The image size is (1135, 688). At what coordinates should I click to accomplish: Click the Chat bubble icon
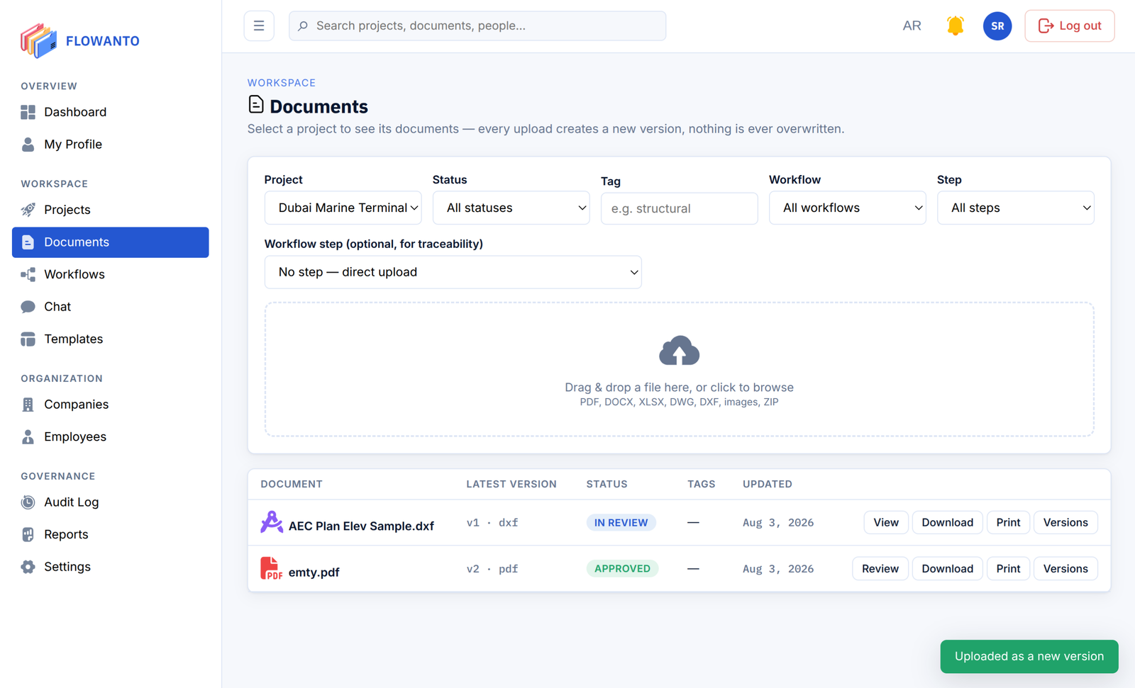(28, 307)
